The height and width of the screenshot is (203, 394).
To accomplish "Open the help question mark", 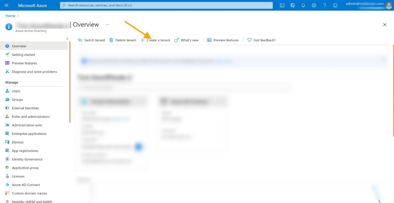I will (325, 5).
